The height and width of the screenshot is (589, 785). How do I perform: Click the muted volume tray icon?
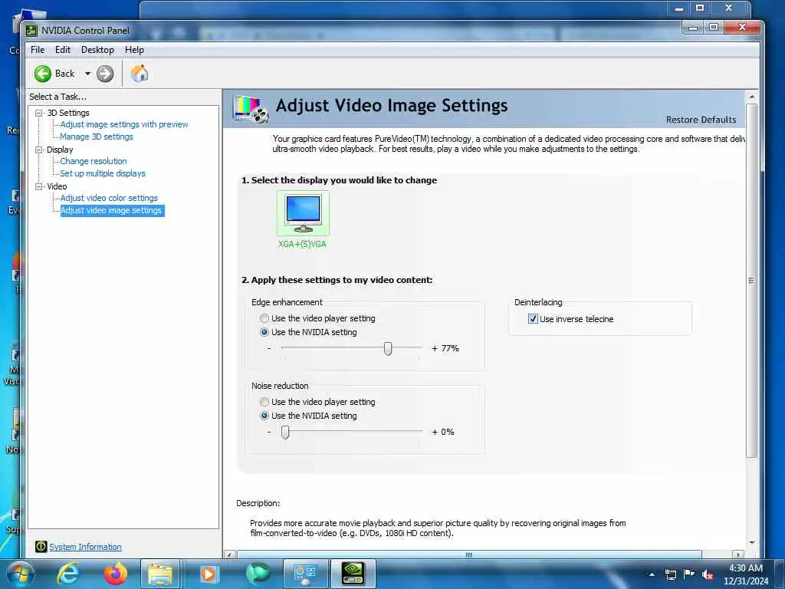pos(708,574)
